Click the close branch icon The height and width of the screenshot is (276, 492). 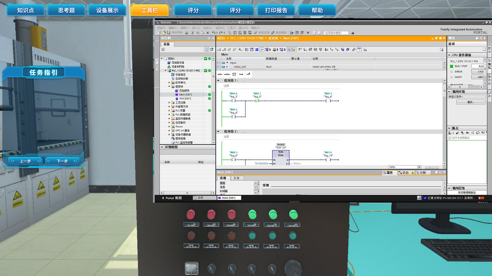[x=248, y=74]
